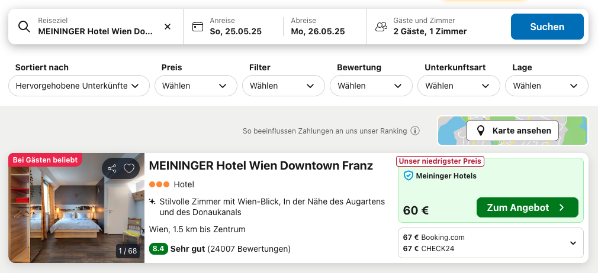Click So beeinflussen Zahlungen ranking link
The width and height of the screenshot is (598, 273).
[x=324, y=131]
